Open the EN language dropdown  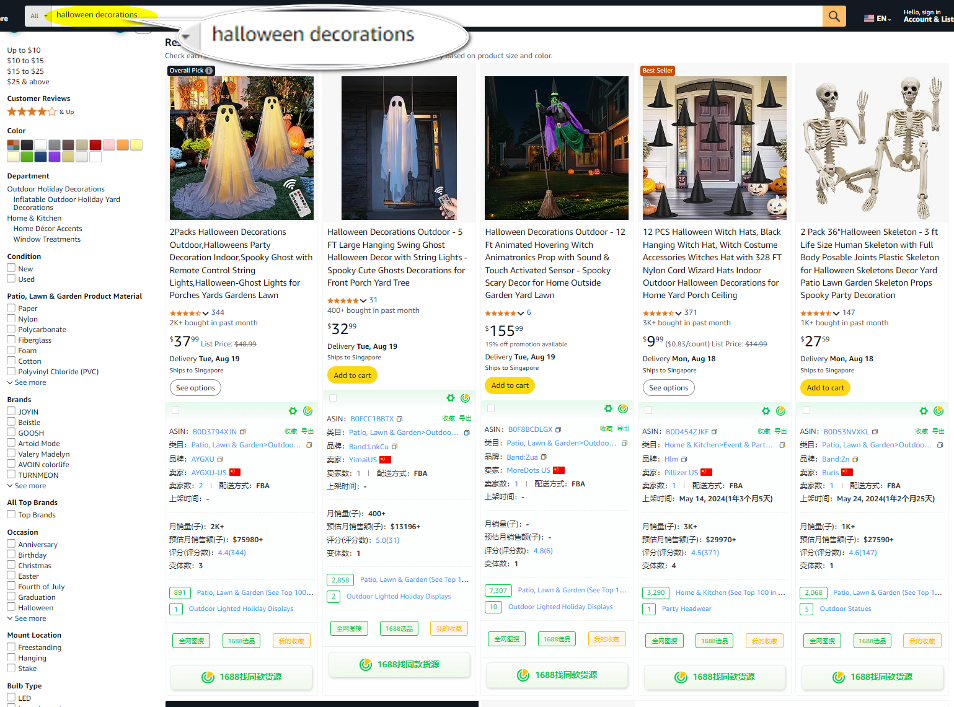pyautogui.click(x=878, y=19)
